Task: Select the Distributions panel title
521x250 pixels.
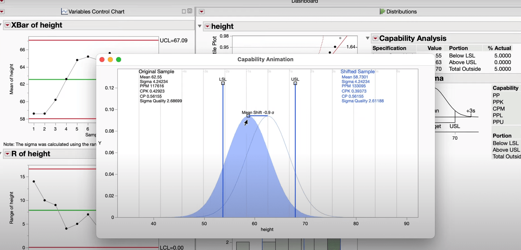Action: coord(401,12)
